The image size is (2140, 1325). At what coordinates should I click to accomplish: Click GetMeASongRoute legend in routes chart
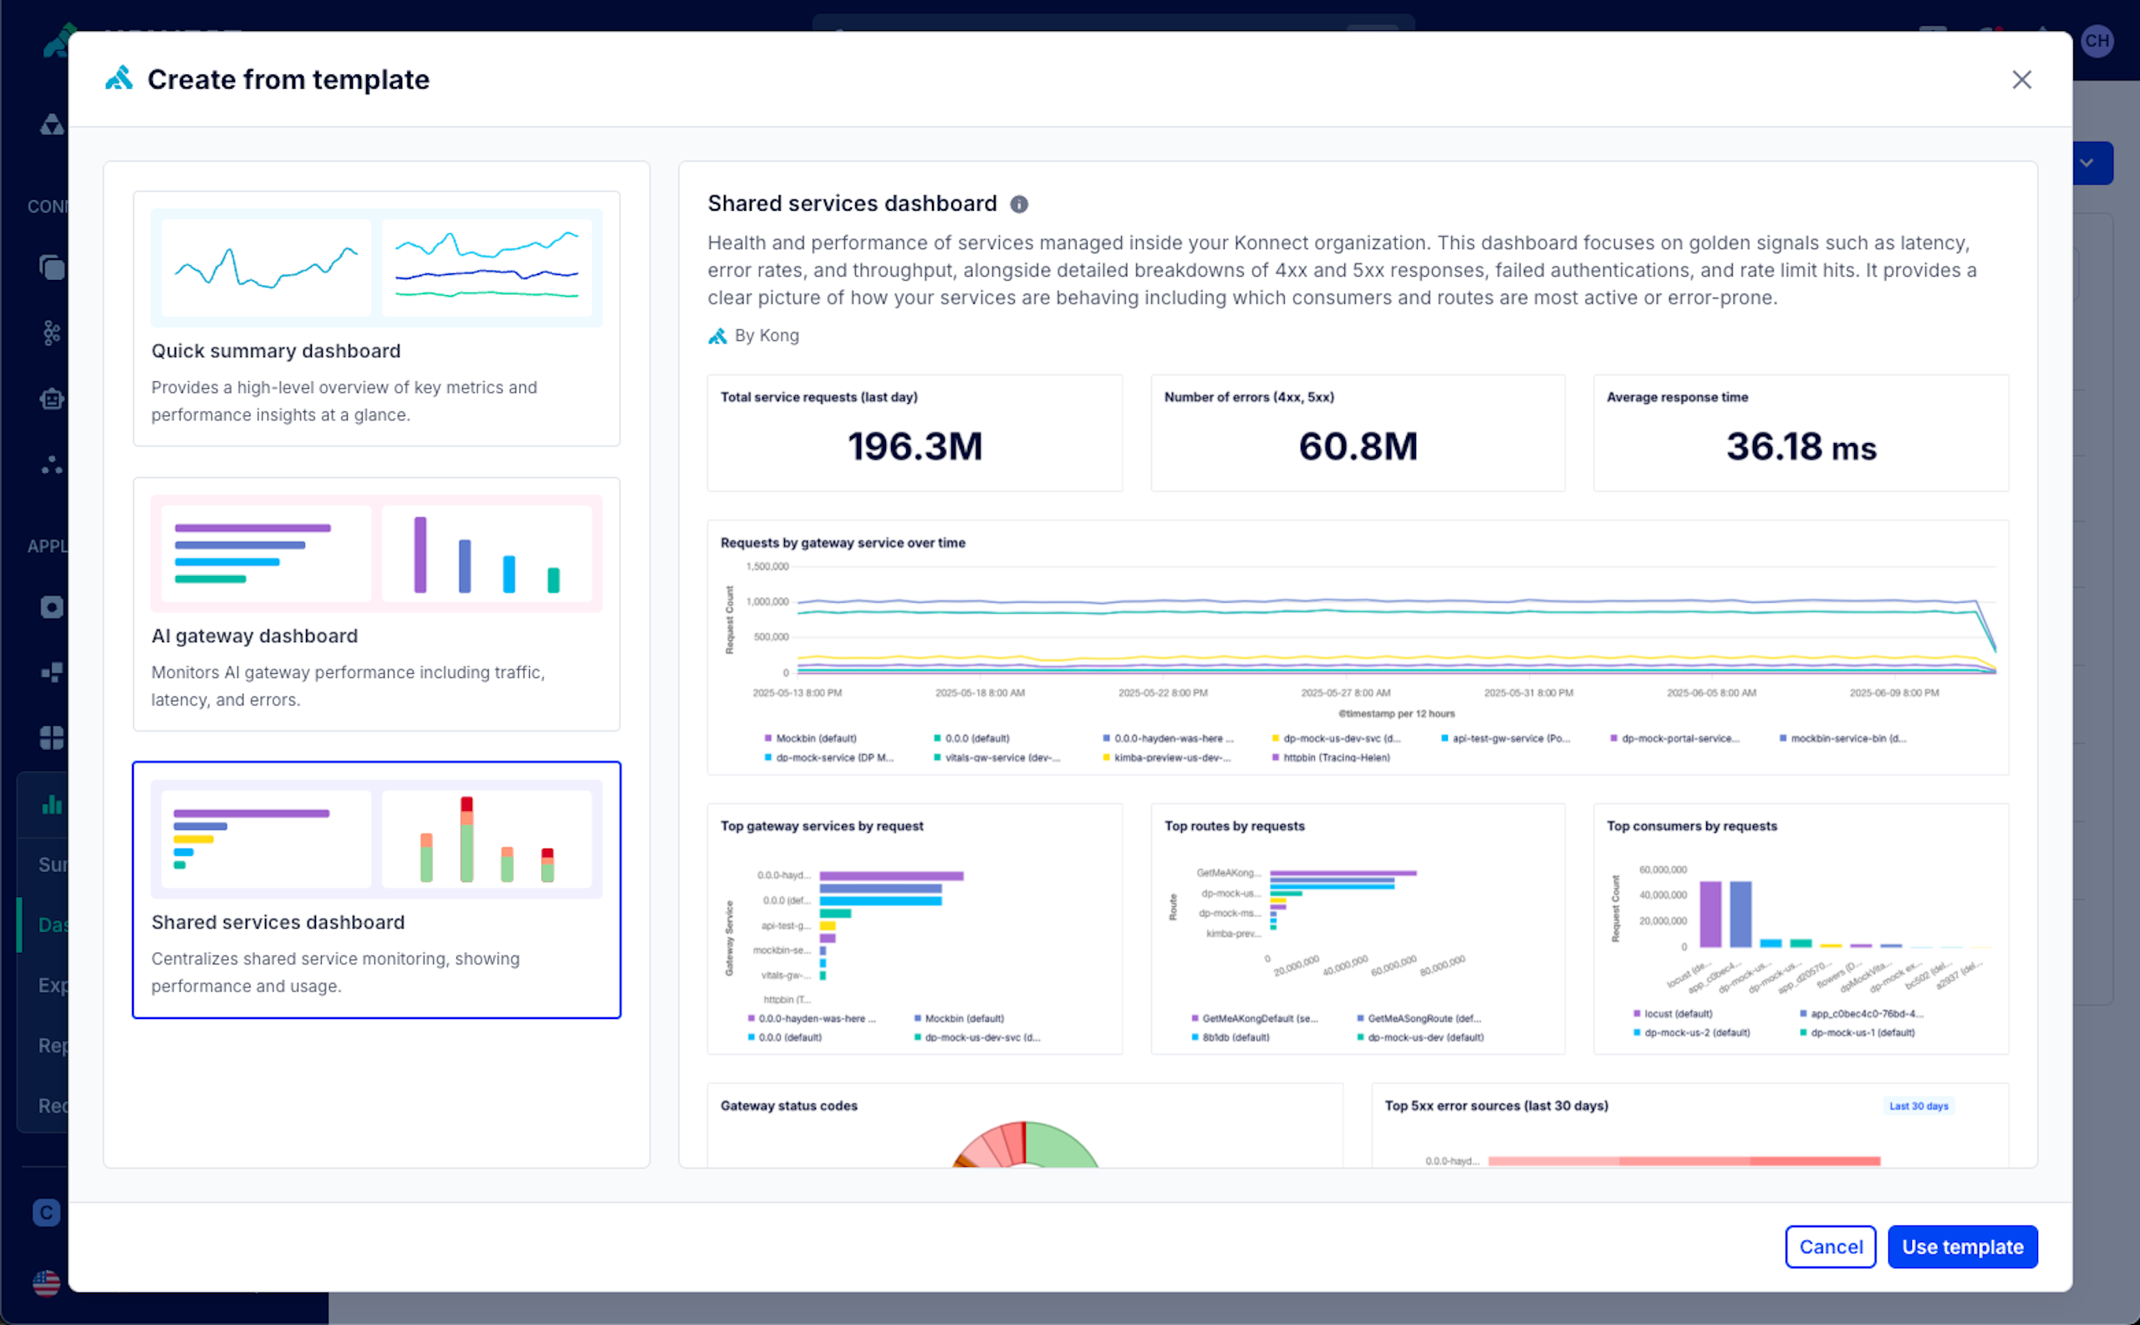point(1419,1018)
